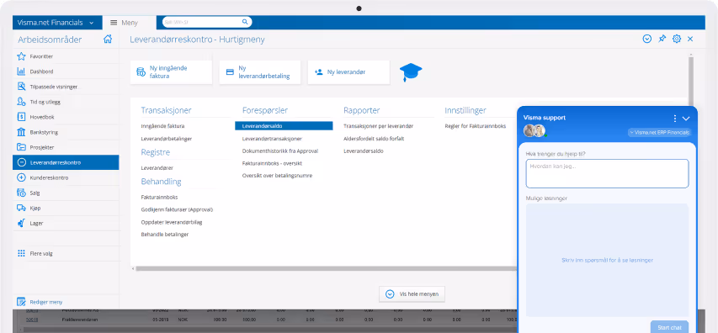Pin the Hurtigmeny panel with pin icon

pyautogui.click(x=662, y=39)
